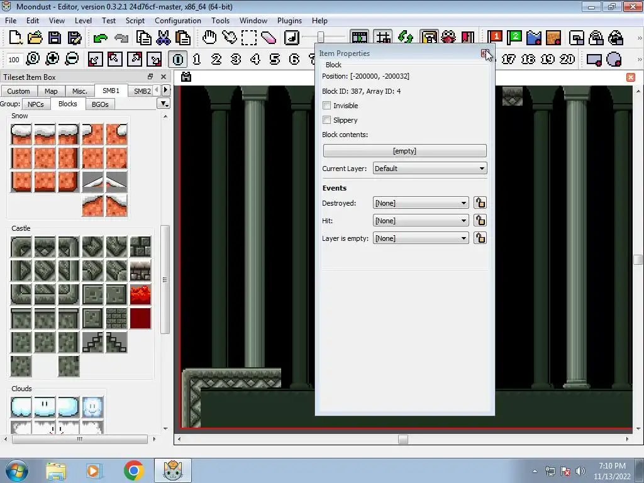Click the reset zoom magnifier icon
644x483 pixels.
33,59
